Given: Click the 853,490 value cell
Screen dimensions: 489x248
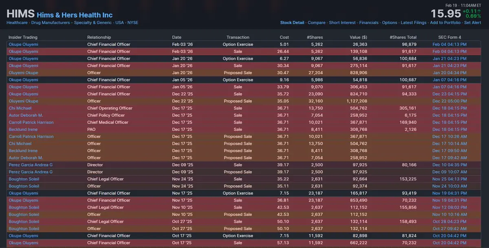Looking at the screenshot, I should (x=359, y=200).
